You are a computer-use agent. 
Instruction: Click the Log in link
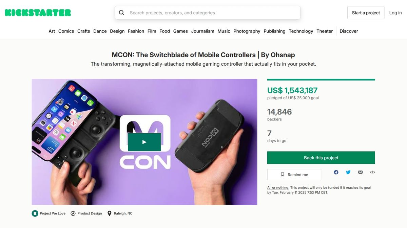pos(395,13)
